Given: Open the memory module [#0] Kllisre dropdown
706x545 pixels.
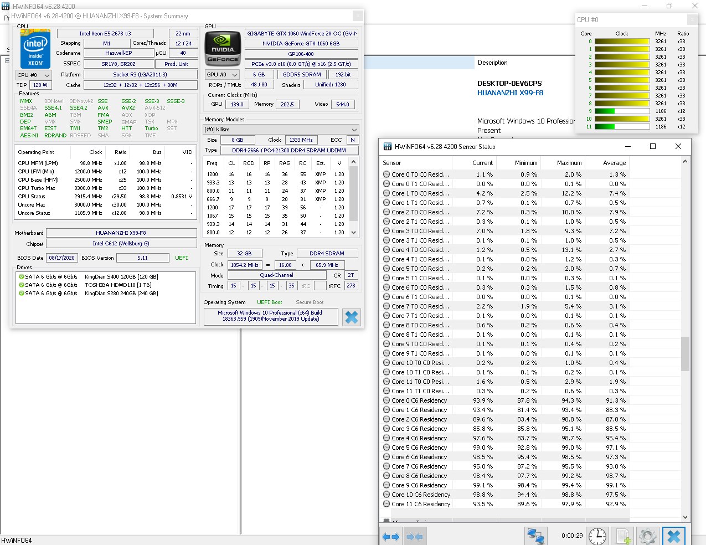Looking at the screenshot, I should (x=281, y=130).
